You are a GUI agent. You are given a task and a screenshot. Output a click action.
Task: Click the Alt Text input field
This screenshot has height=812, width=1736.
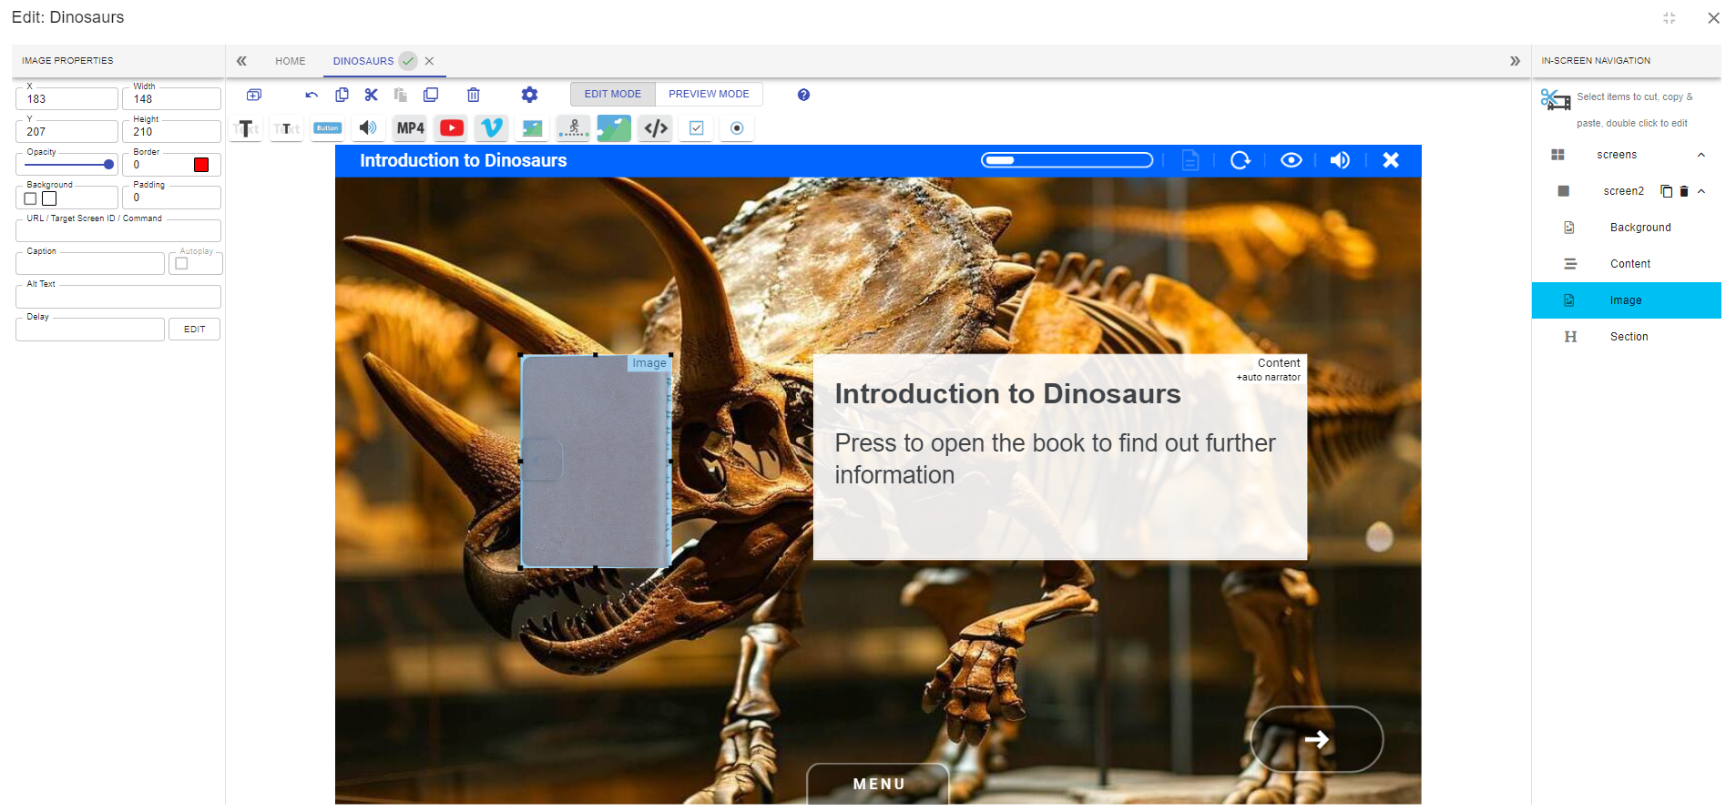[x=118, y=297]
